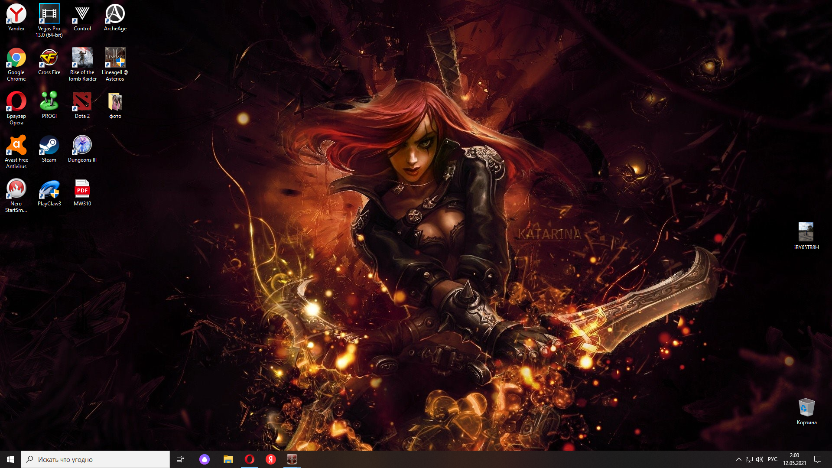Open the notification action center
The width and height of the screenshot is (832, 468).
[x=818, y=459]
